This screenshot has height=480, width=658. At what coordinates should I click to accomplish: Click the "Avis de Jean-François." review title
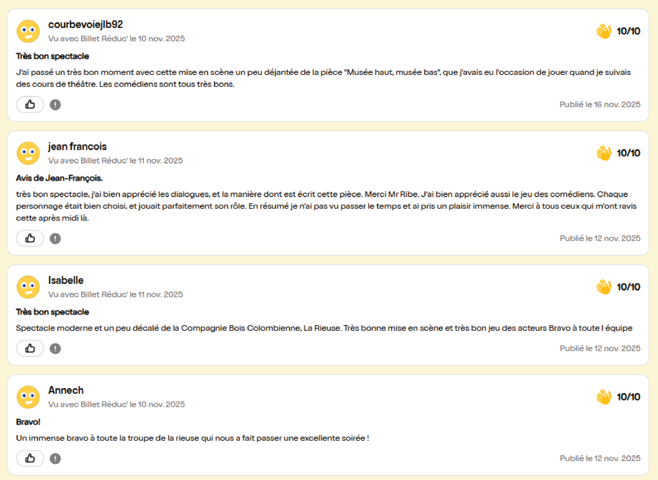(x=59, y=178)
